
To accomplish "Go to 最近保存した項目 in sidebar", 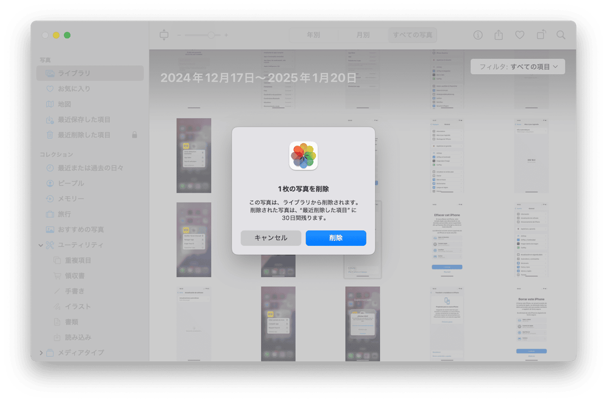I will point(90,120).
